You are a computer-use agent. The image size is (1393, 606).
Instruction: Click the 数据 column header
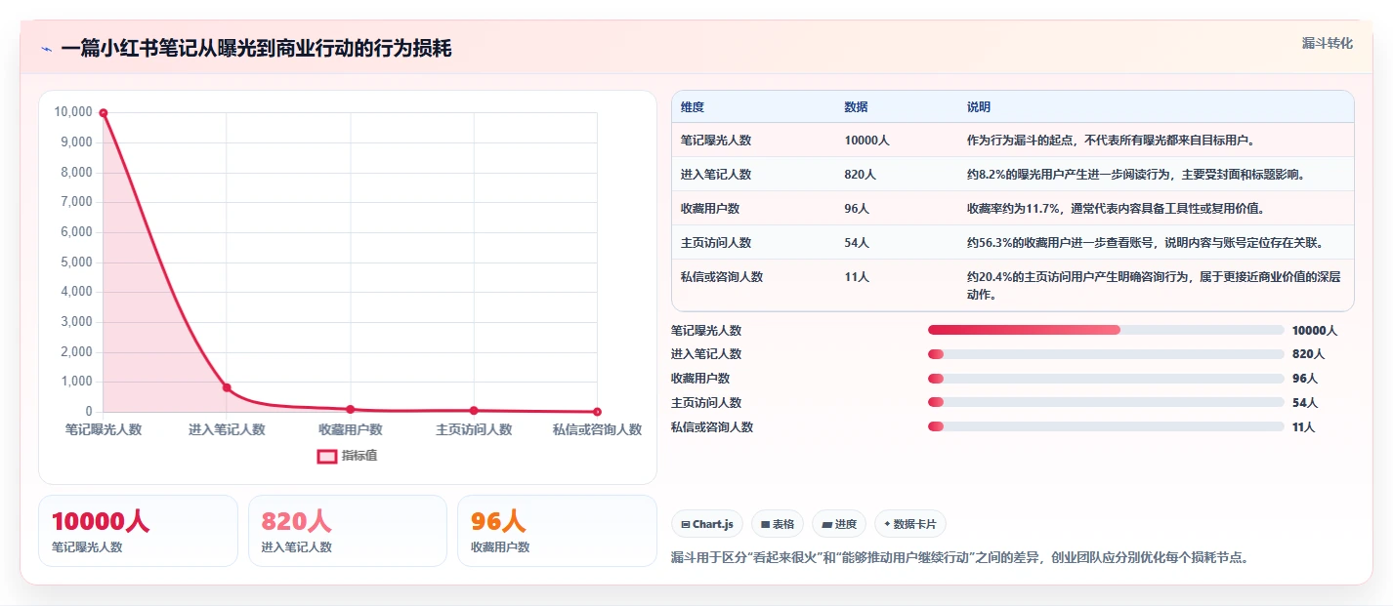857,106
